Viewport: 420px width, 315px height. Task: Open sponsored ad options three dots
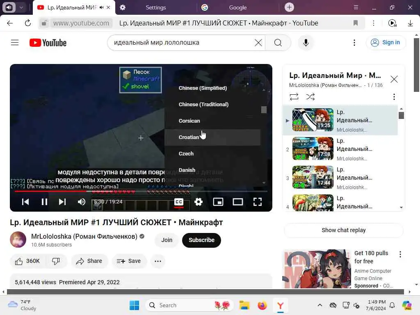pyautogui.click(x=400, y=254)
